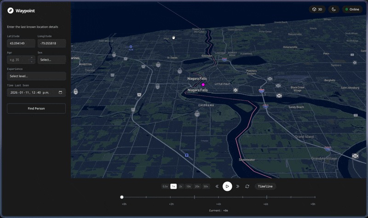Open calendar picker for Time Last Seen

coord(60,92)
